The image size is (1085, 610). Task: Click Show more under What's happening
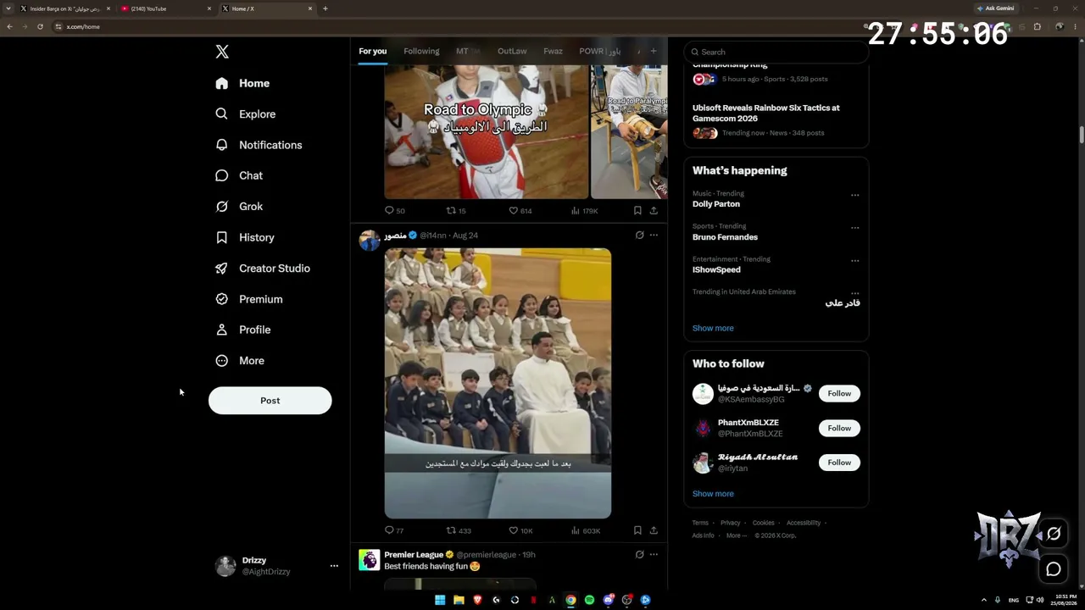[x=713, y=328]
